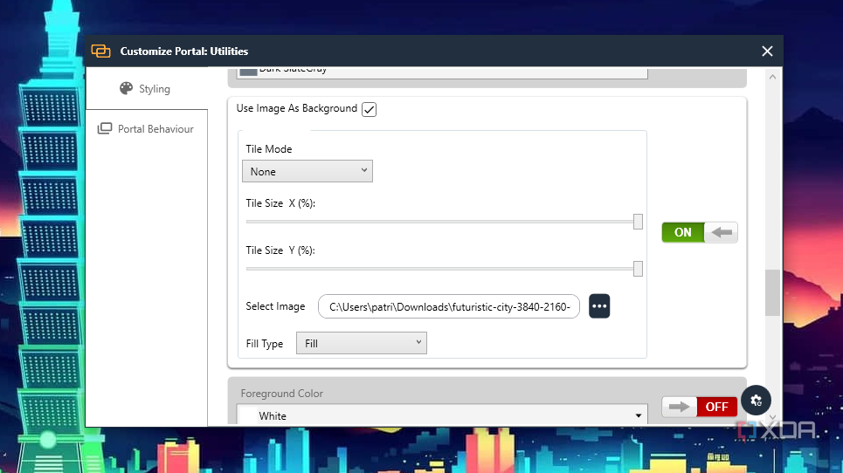Screen dimensions: 843x473
Task: Click the scrollbar down arrow
Action: (x=772, y=418)
